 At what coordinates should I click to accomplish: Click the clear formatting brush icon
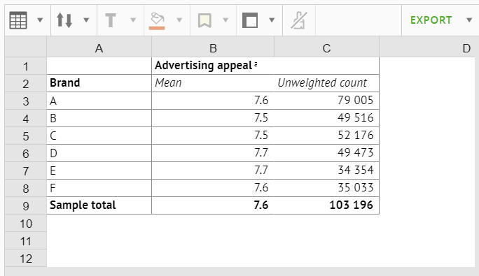tap(299, 20)
